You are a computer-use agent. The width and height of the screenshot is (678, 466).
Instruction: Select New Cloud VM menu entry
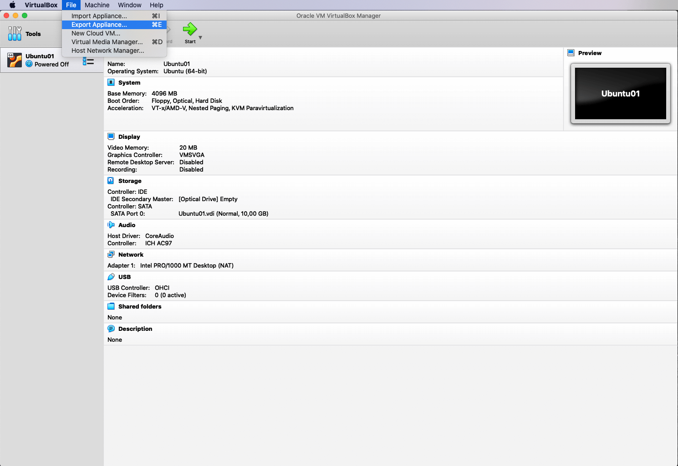[114, 33]
